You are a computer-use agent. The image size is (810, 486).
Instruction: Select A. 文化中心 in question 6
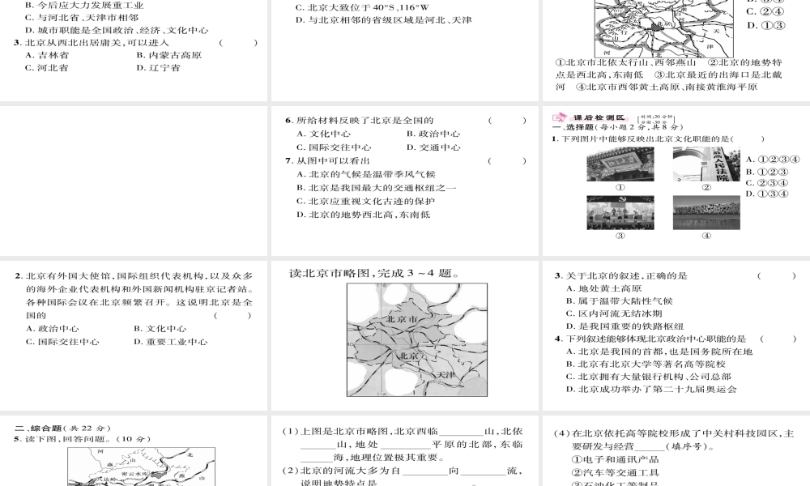click(x=323, y=134)
